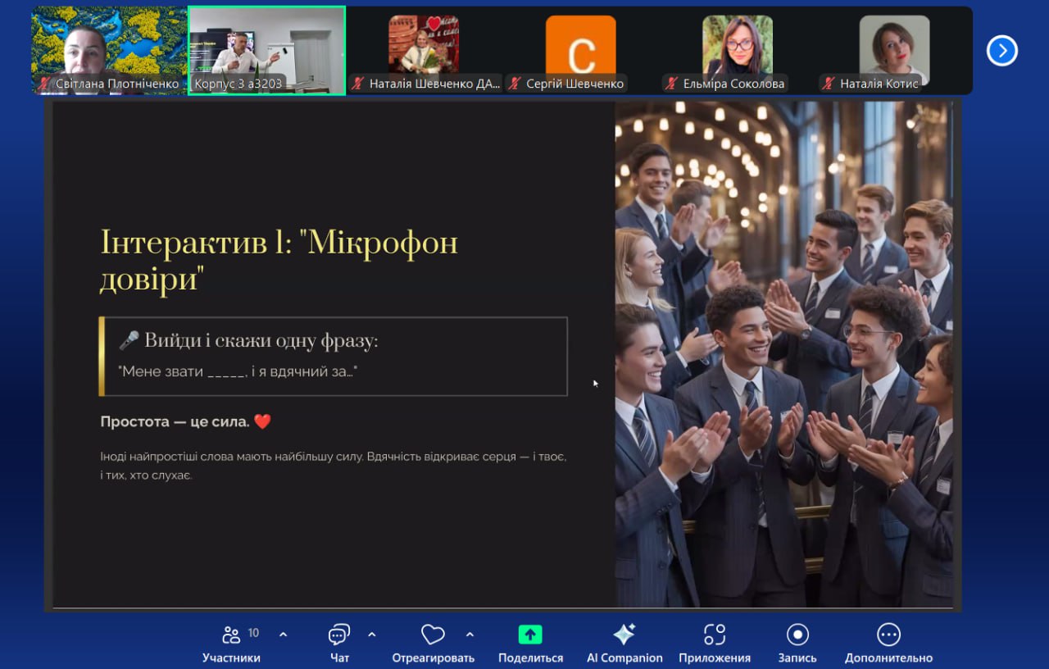This screenshot has width=1049, height=669.
Task: Expand the chevron next to Участники
Action: (284, 635)
